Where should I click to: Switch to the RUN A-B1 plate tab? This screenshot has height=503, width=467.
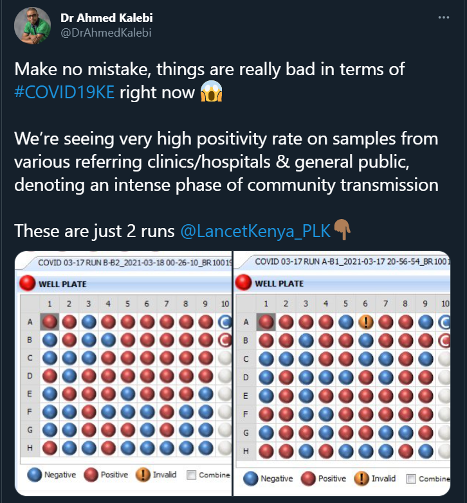click(347, 262)
